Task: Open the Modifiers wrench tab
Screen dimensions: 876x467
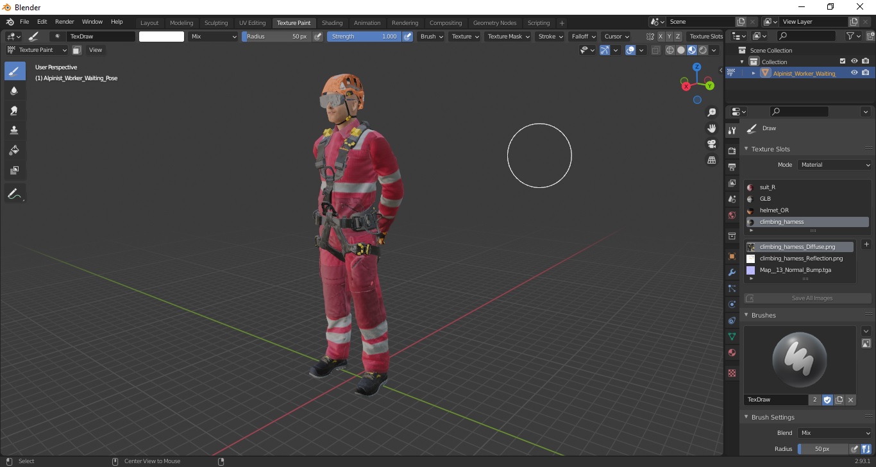Action: (x=732, y=272)
